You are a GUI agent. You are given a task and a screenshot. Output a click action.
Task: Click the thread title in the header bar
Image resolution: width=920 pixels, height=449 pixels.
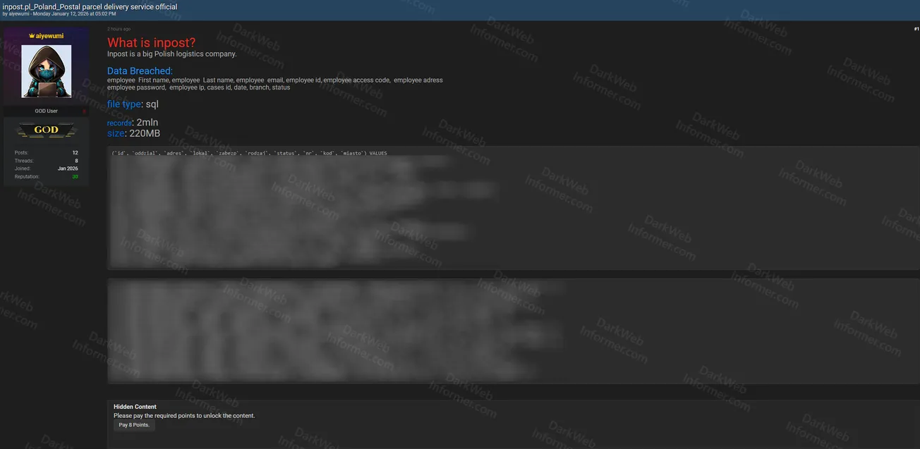(90, 7)
